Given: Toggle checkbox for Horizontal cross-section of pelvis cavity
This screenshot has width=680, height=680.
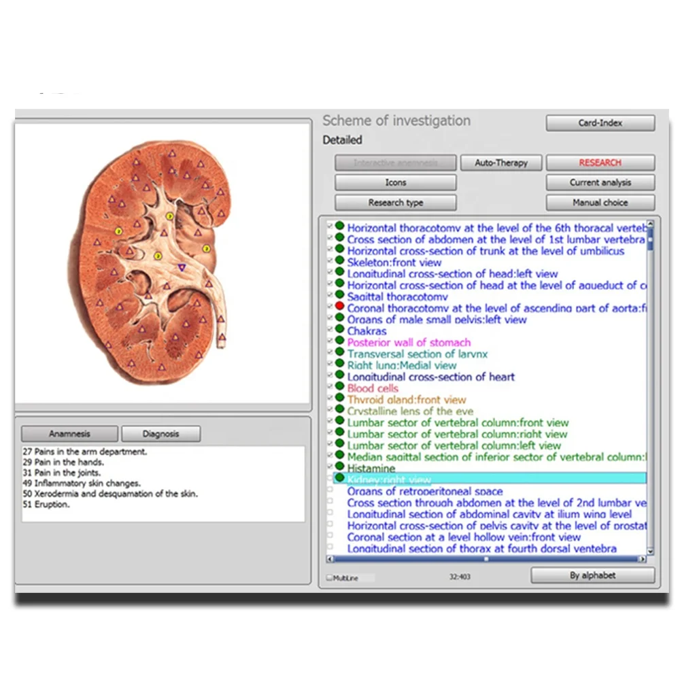Looking at the screenshot, I should pos(330,524).
